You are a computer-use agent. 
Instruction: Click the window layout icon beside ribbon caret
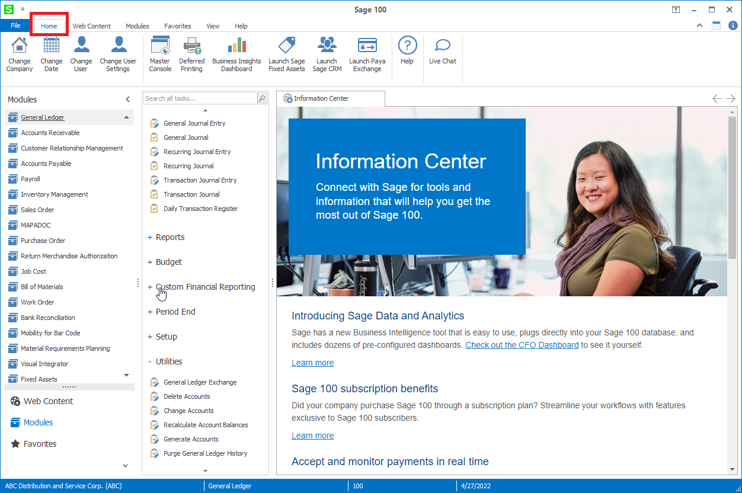click(716, 25)
